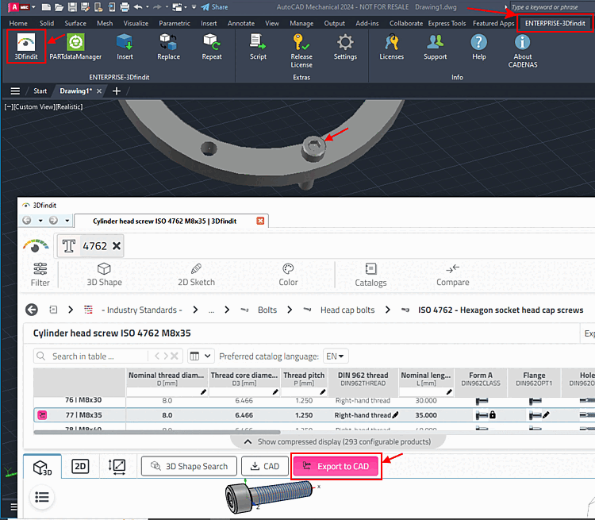The width and height of the screenshot is (595, 520).
Task: Filter Thread pitch column pencil
Action: tap(323, 392)
